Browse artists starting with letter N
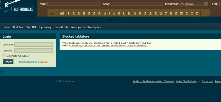Screen dimensions: 221x102 (x=135, y=13)
